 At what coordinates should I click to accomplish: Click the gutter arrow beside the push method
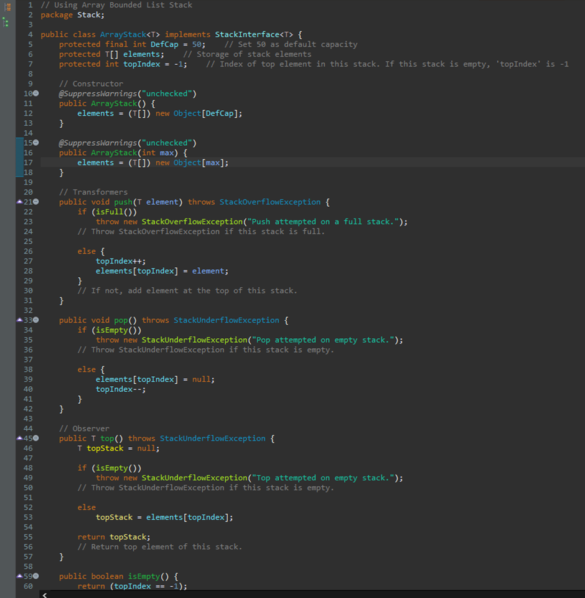point(21,202)
